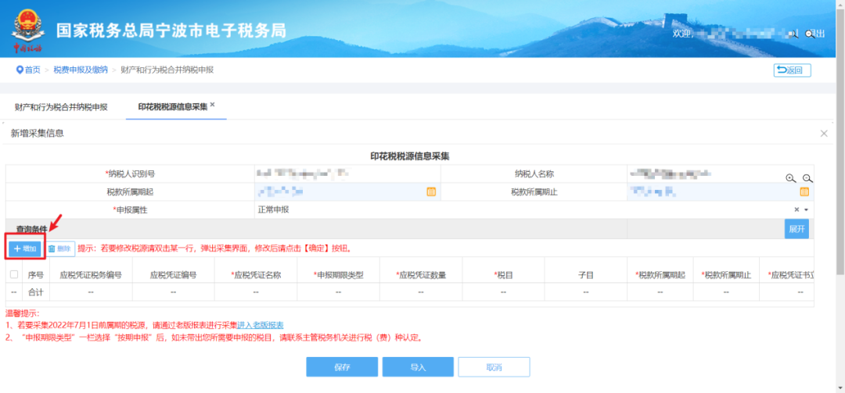The width and height of the screenshot is (845, 393).
Task: Open the 申报属性 dropdown arrow
Action: pyautogui.click(x=806, y=210)
